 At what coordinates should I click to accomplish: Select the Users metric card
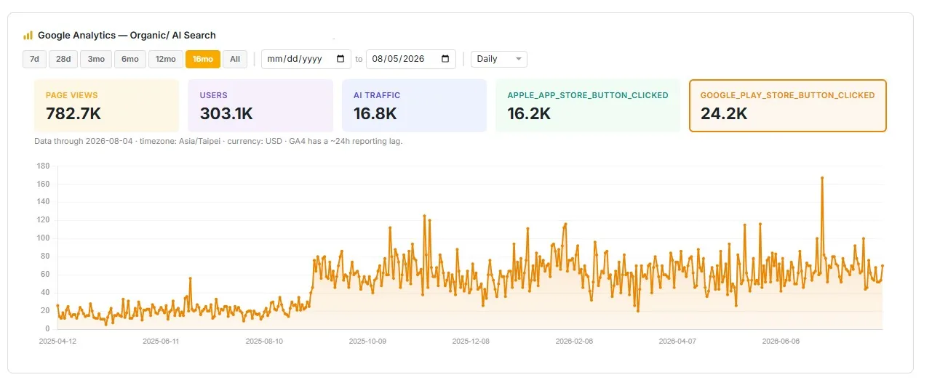[x=260, y=105]
